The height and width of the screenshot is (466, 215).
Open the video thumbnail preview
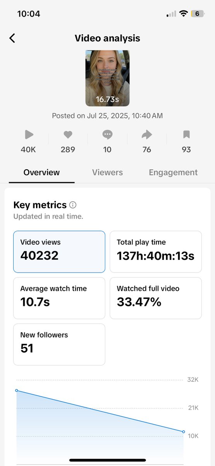tap(107, 78)
